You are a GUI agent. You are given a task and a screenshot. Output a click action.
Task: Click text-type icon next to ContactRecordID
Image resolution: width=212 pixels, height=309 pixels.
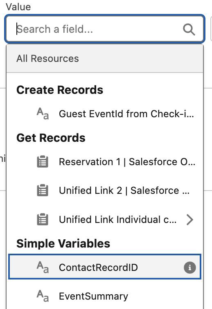tap(43, 268)
